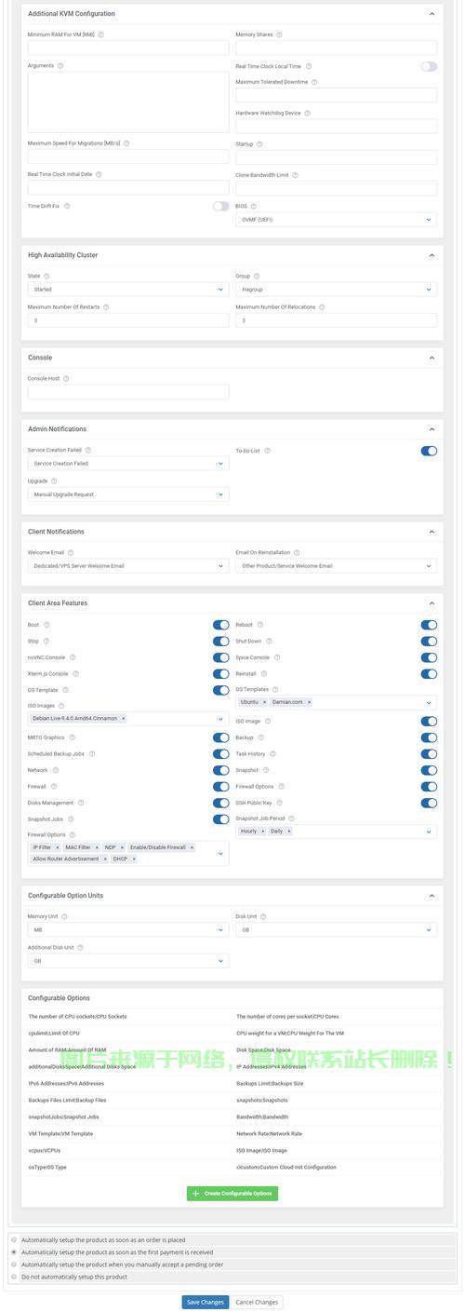Collapse the Client Area Features panel
The image size is (465, 1312).
tap(432, 603)
